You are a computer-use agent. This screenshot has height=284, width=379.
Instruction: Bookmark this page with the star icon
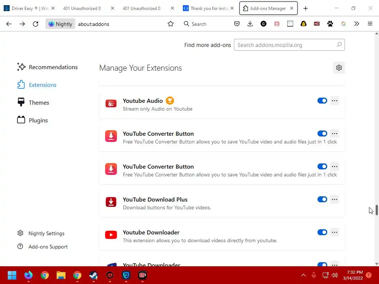coord(171,24)
